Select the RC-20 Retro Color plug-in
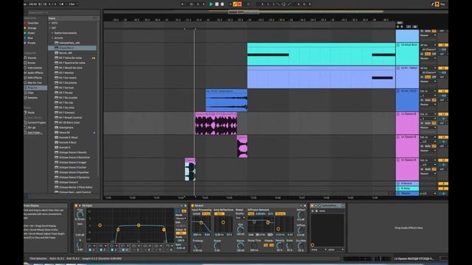 coord(69,123)
